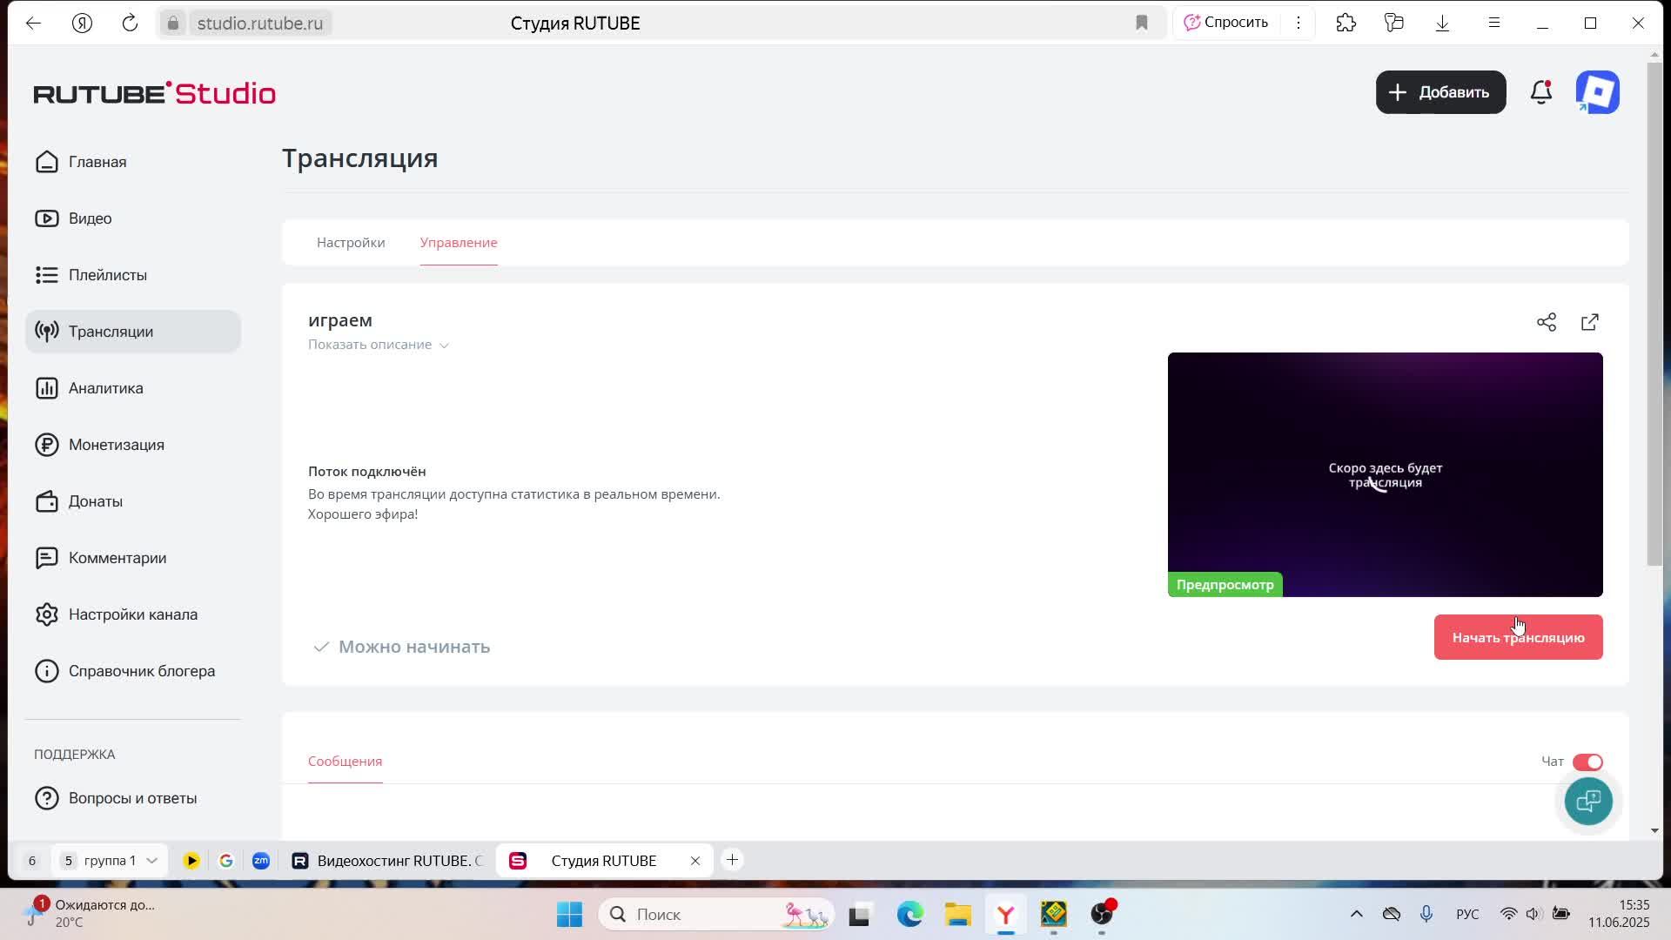Open the browser extensions puzzle icon
The width and height of the screenshot is (1671, 940).
click(x=1346, y=23)
